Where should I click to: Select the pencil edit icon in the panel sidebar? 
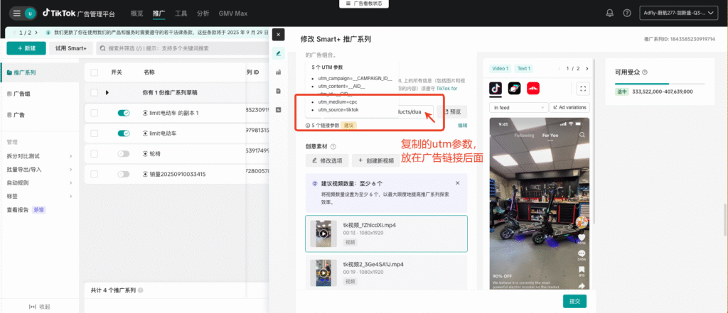tap(278, 53)
